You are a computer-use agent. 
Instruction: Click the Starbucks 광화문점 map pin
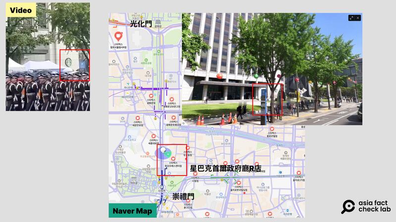151,96
